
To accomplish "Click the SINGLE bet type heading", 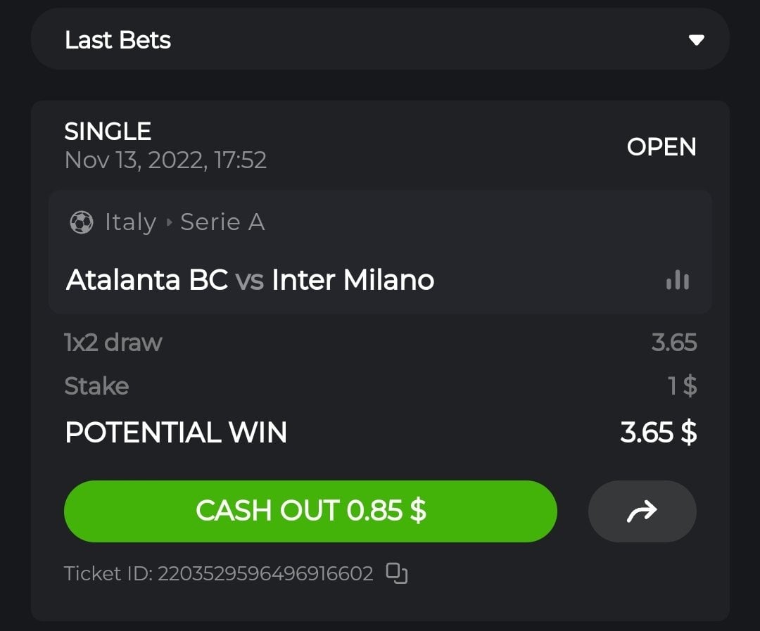I will coord(108,132).
